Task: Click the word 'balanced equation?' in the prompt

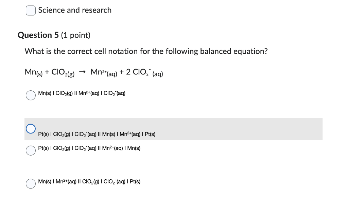Action: pos(234,52)
